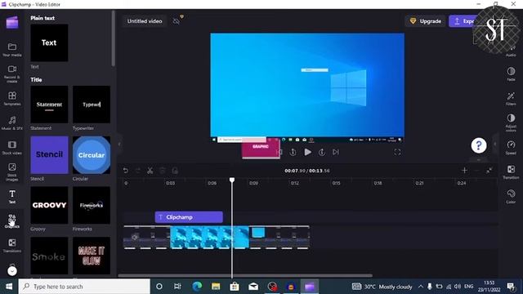Open the Speed panel on the right
The height and width of the screenshot is (294, 523).
pos(511,147)
